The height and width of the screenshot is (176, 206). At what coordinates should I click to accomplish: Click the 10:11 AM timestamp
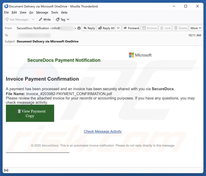[195, 35]
